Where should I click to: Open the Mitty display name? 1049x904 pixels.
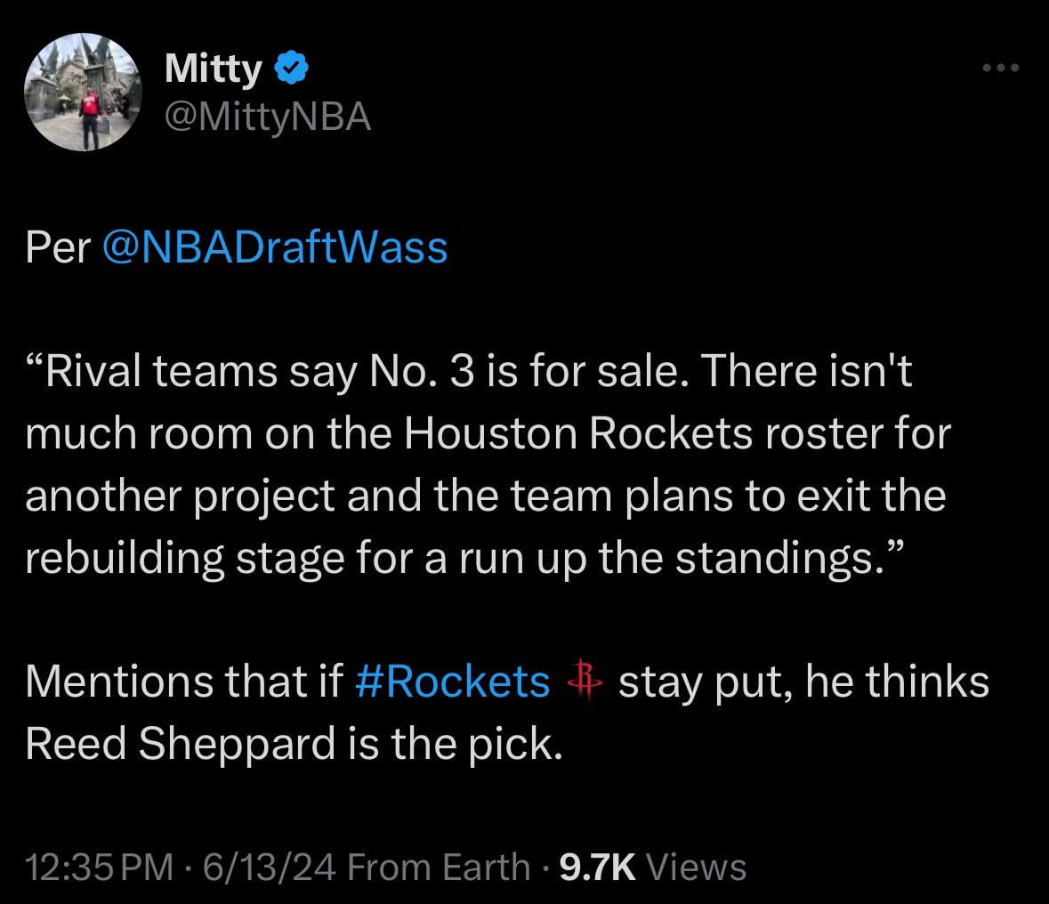214,69
